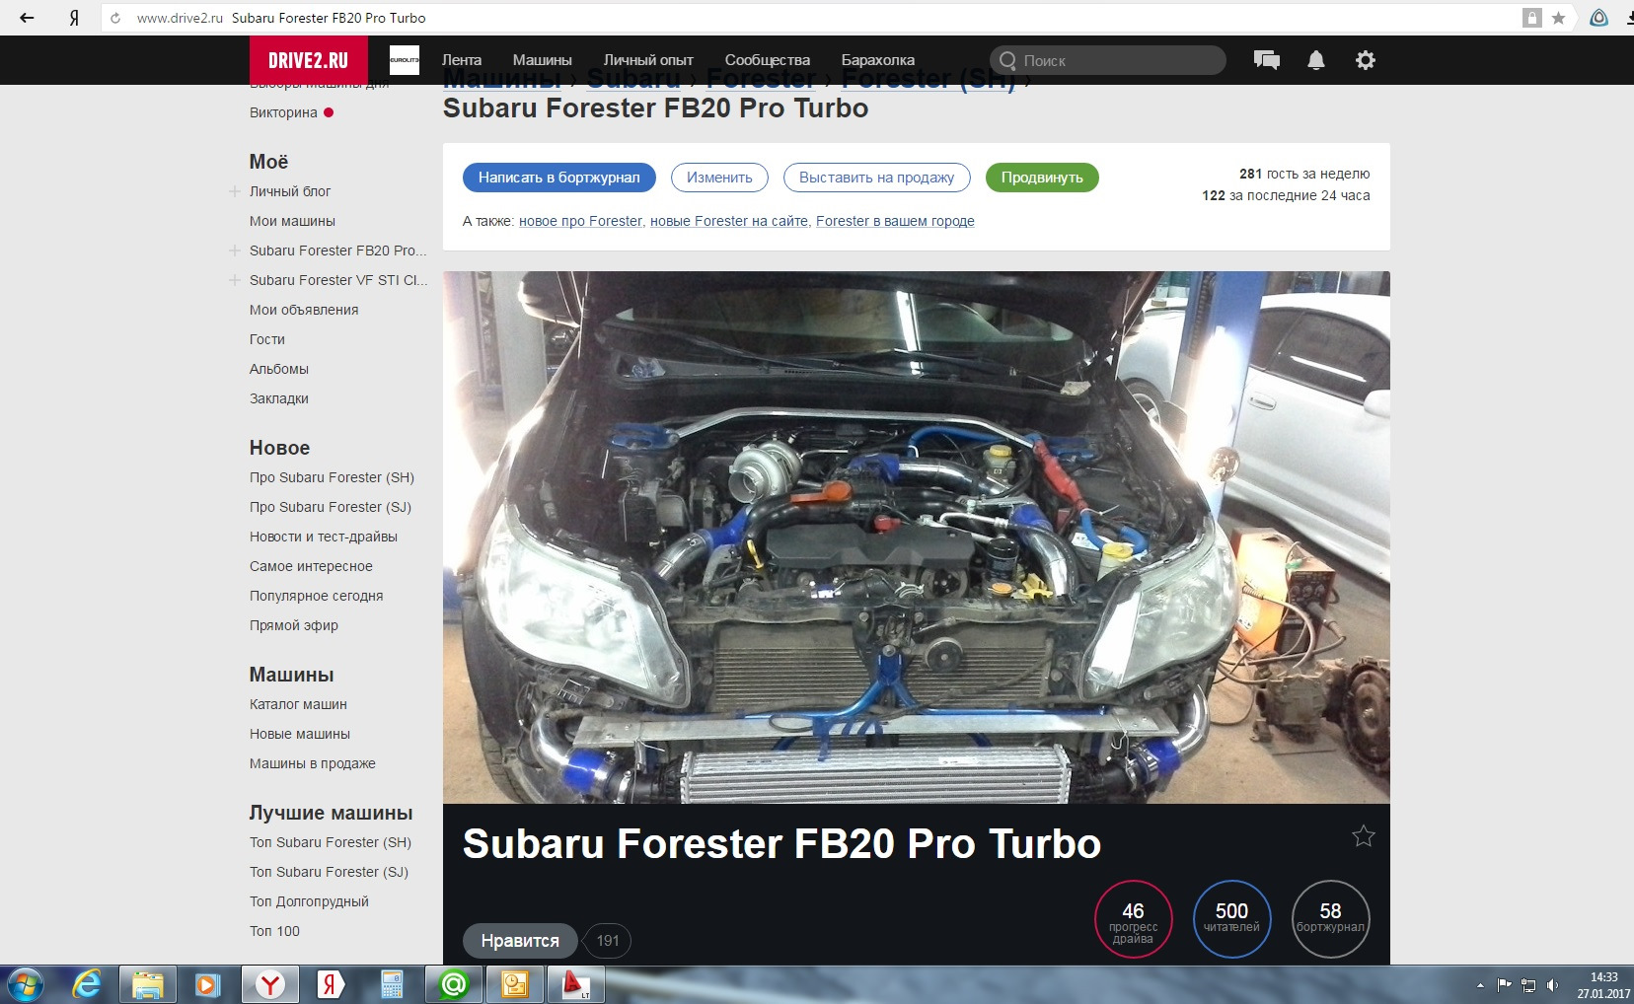The image size is (1634, 1004).
Task: Click the volume speaker icon in the tray
Action: pyautogui.click(x=1552, y=985)
